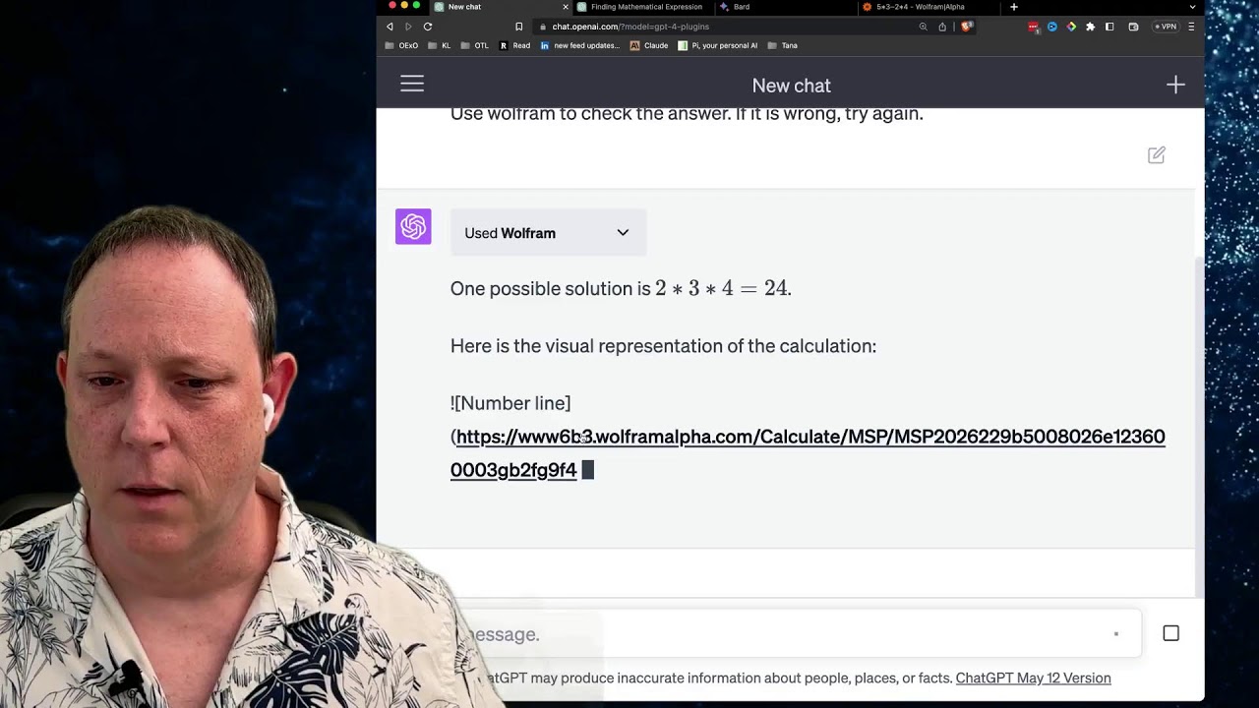This screenshot has width=1259, height=708.
Task: Click the red extension icon
Action: (1033, 27)
